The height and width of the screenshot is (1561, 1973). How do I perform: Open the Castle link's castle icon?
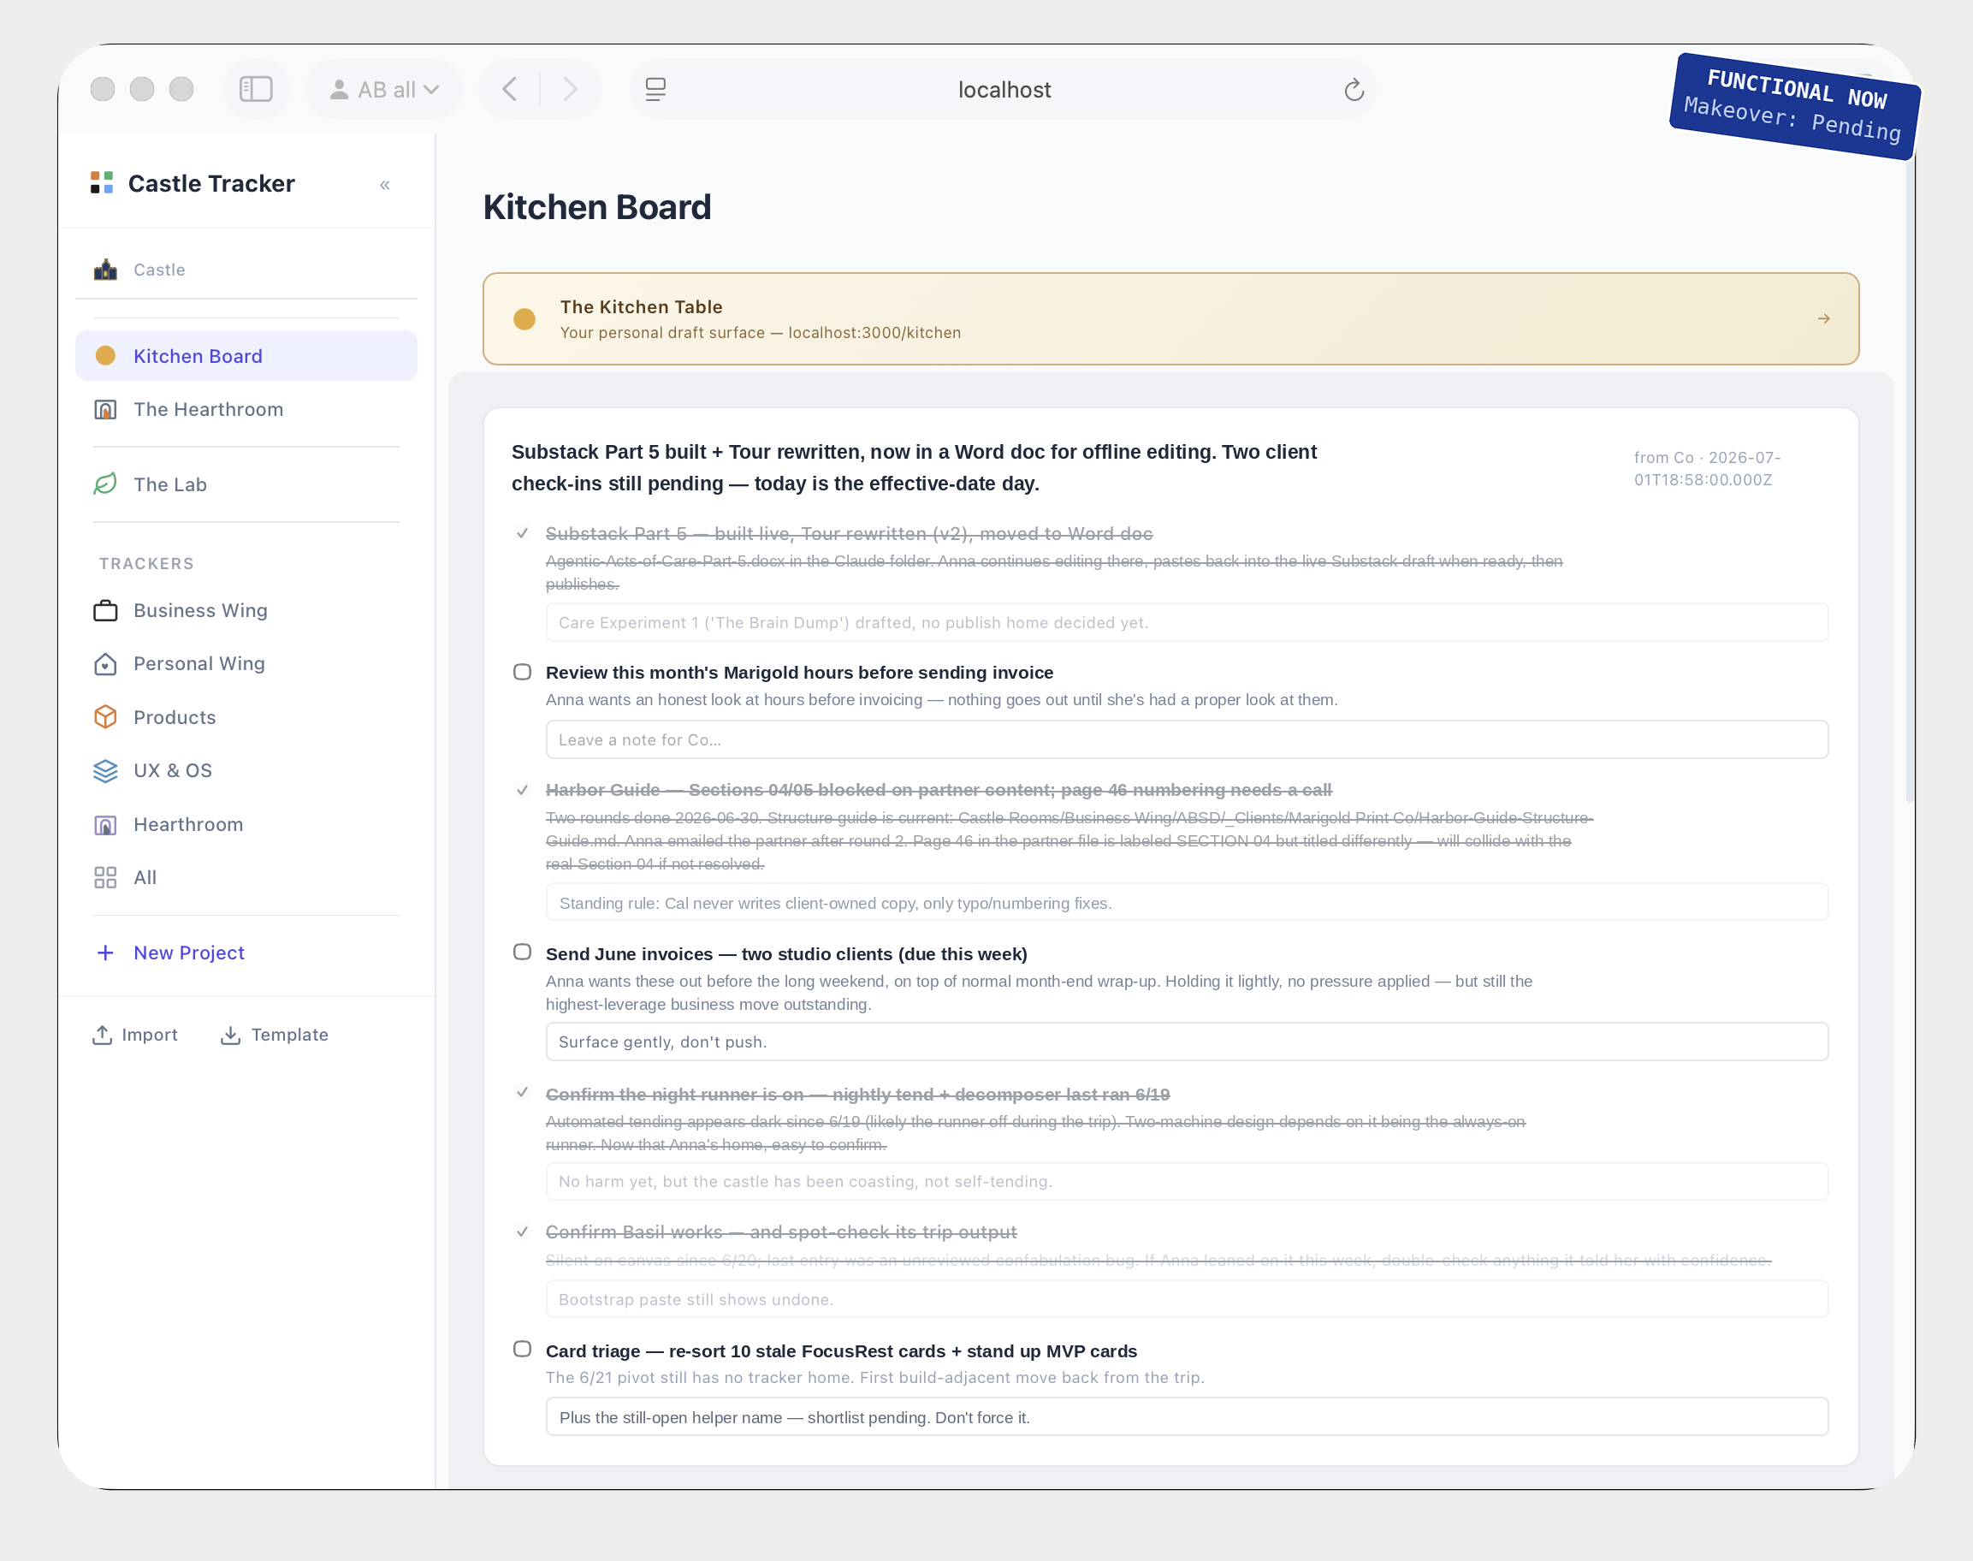[105, 270]
